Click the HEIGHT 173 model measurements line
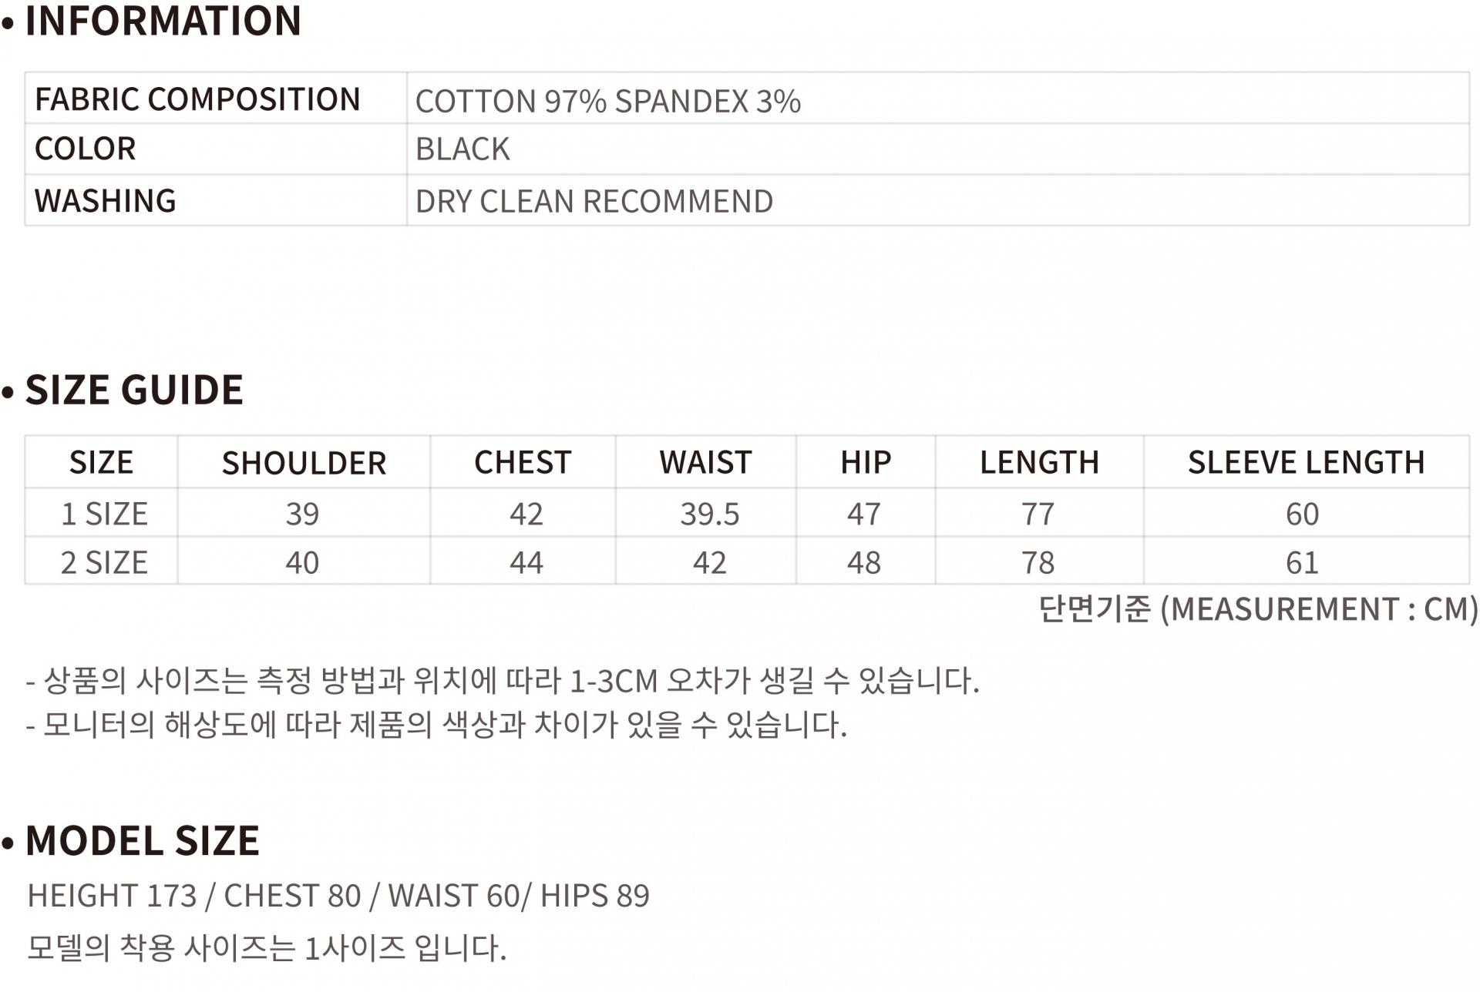This screenshot has width=1480, height=992. tap(338, 896)
